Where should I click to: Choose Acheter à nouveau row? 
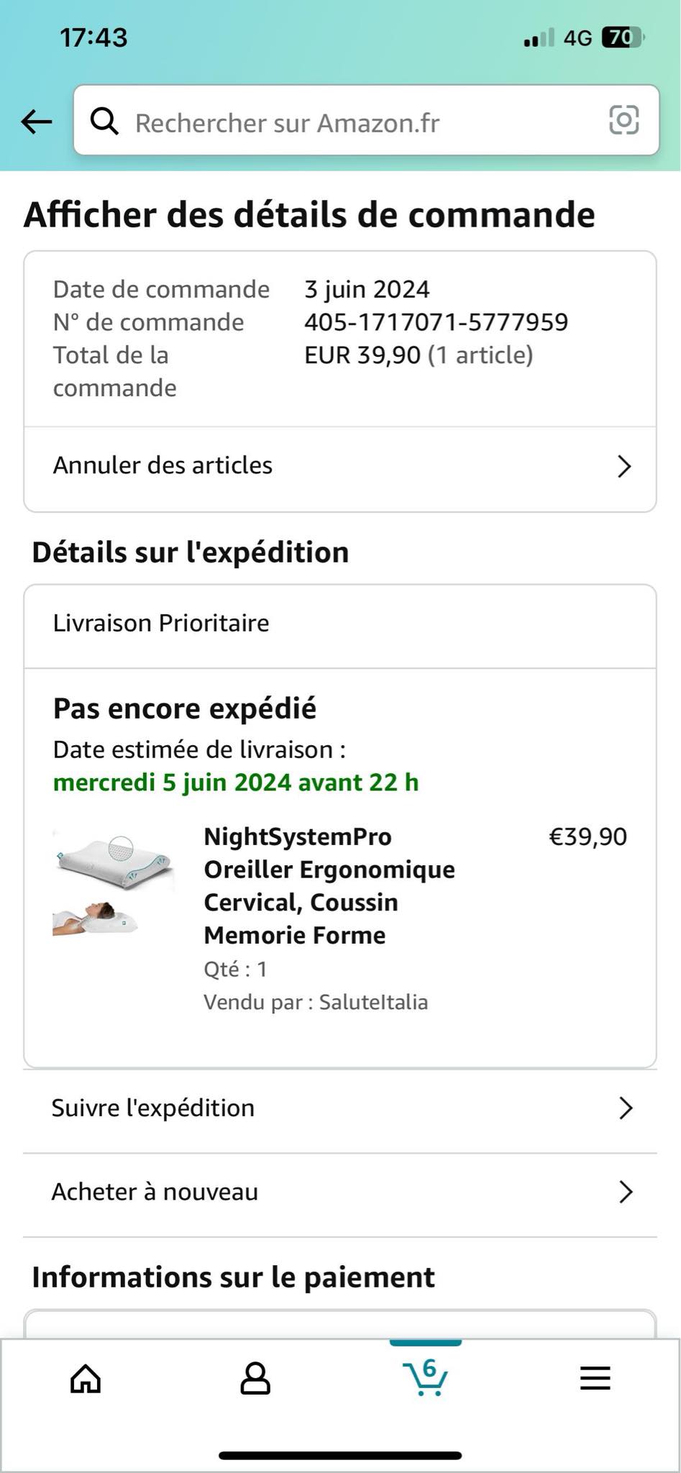coord(155,1192)
